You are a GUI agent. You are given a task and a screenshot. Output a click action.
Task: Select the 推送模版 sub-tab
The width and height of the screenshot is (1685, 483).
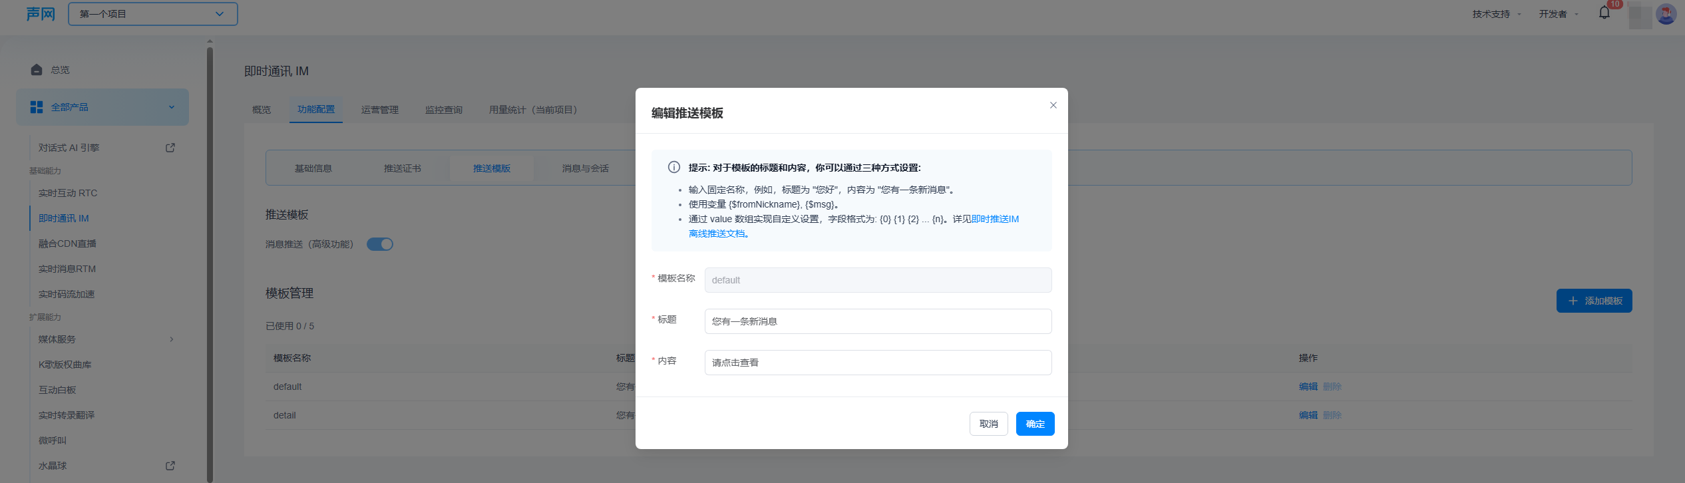coord(492,168)
